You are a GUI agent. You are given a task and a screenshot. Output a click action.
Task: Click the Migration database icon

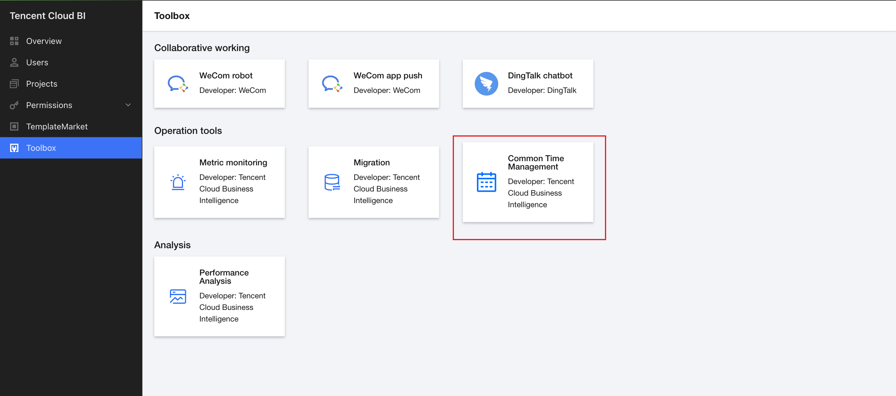coord(332,182)
